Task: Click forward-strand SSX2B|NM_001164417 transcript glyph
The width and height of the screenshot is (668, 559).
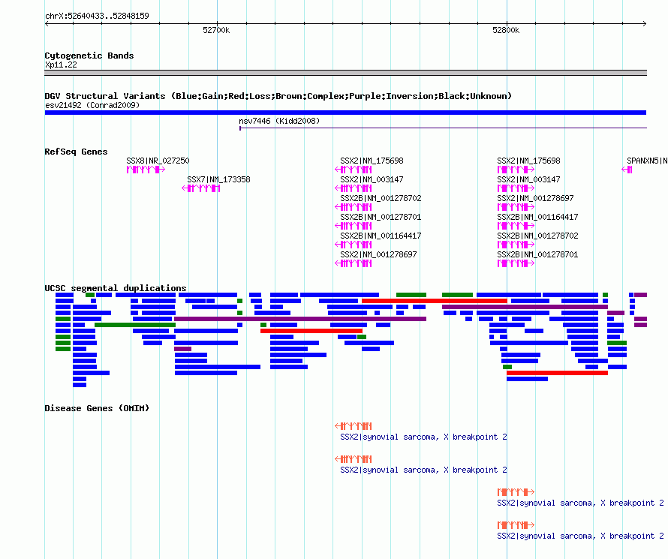Action: click(516, 226)
